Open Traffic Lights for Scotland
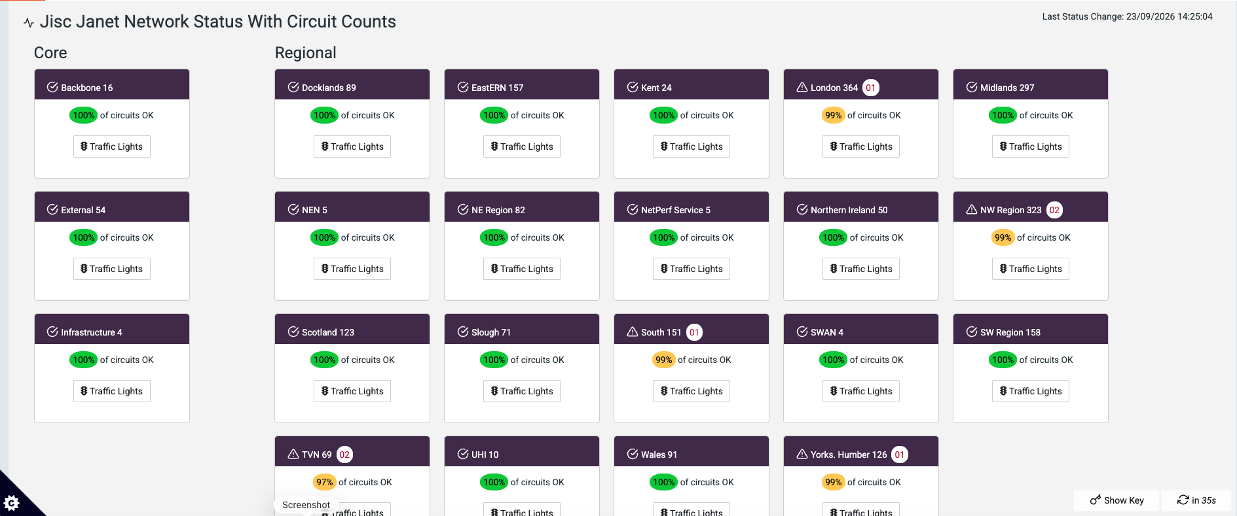This screenshot has height=516, width=1237. (352, 391)
